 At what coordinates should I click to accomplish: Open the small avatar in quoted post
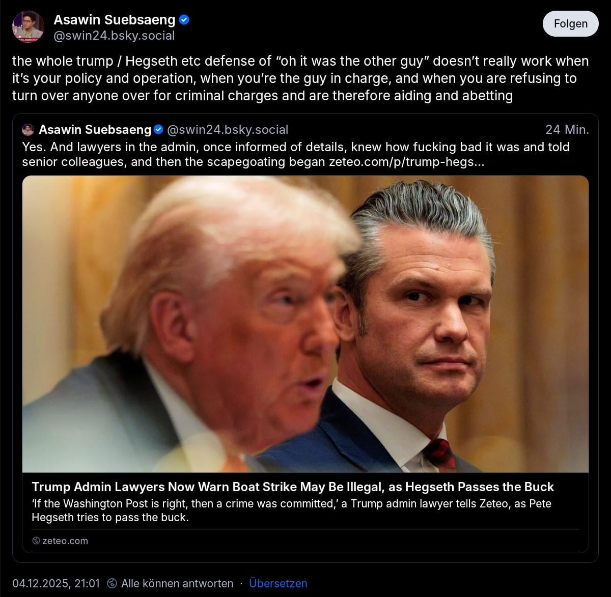(x=28, y=130)
